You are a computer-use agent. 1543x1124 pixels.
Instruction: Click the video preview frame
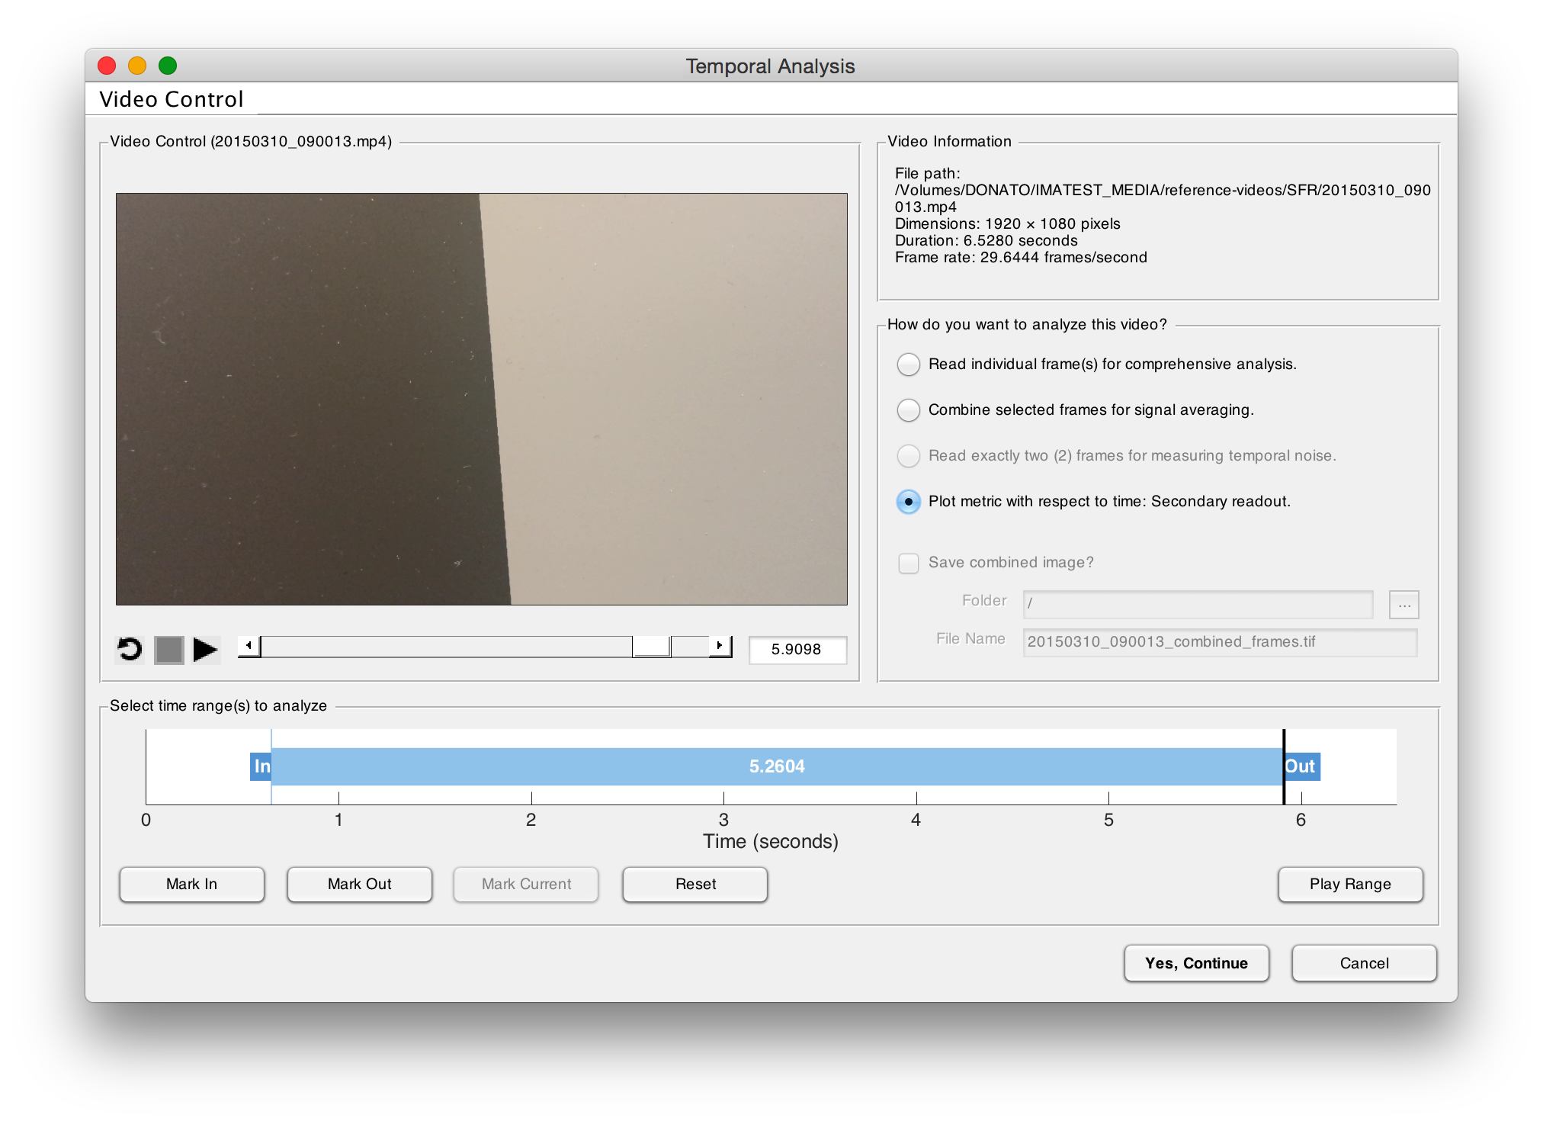[482, 399]
